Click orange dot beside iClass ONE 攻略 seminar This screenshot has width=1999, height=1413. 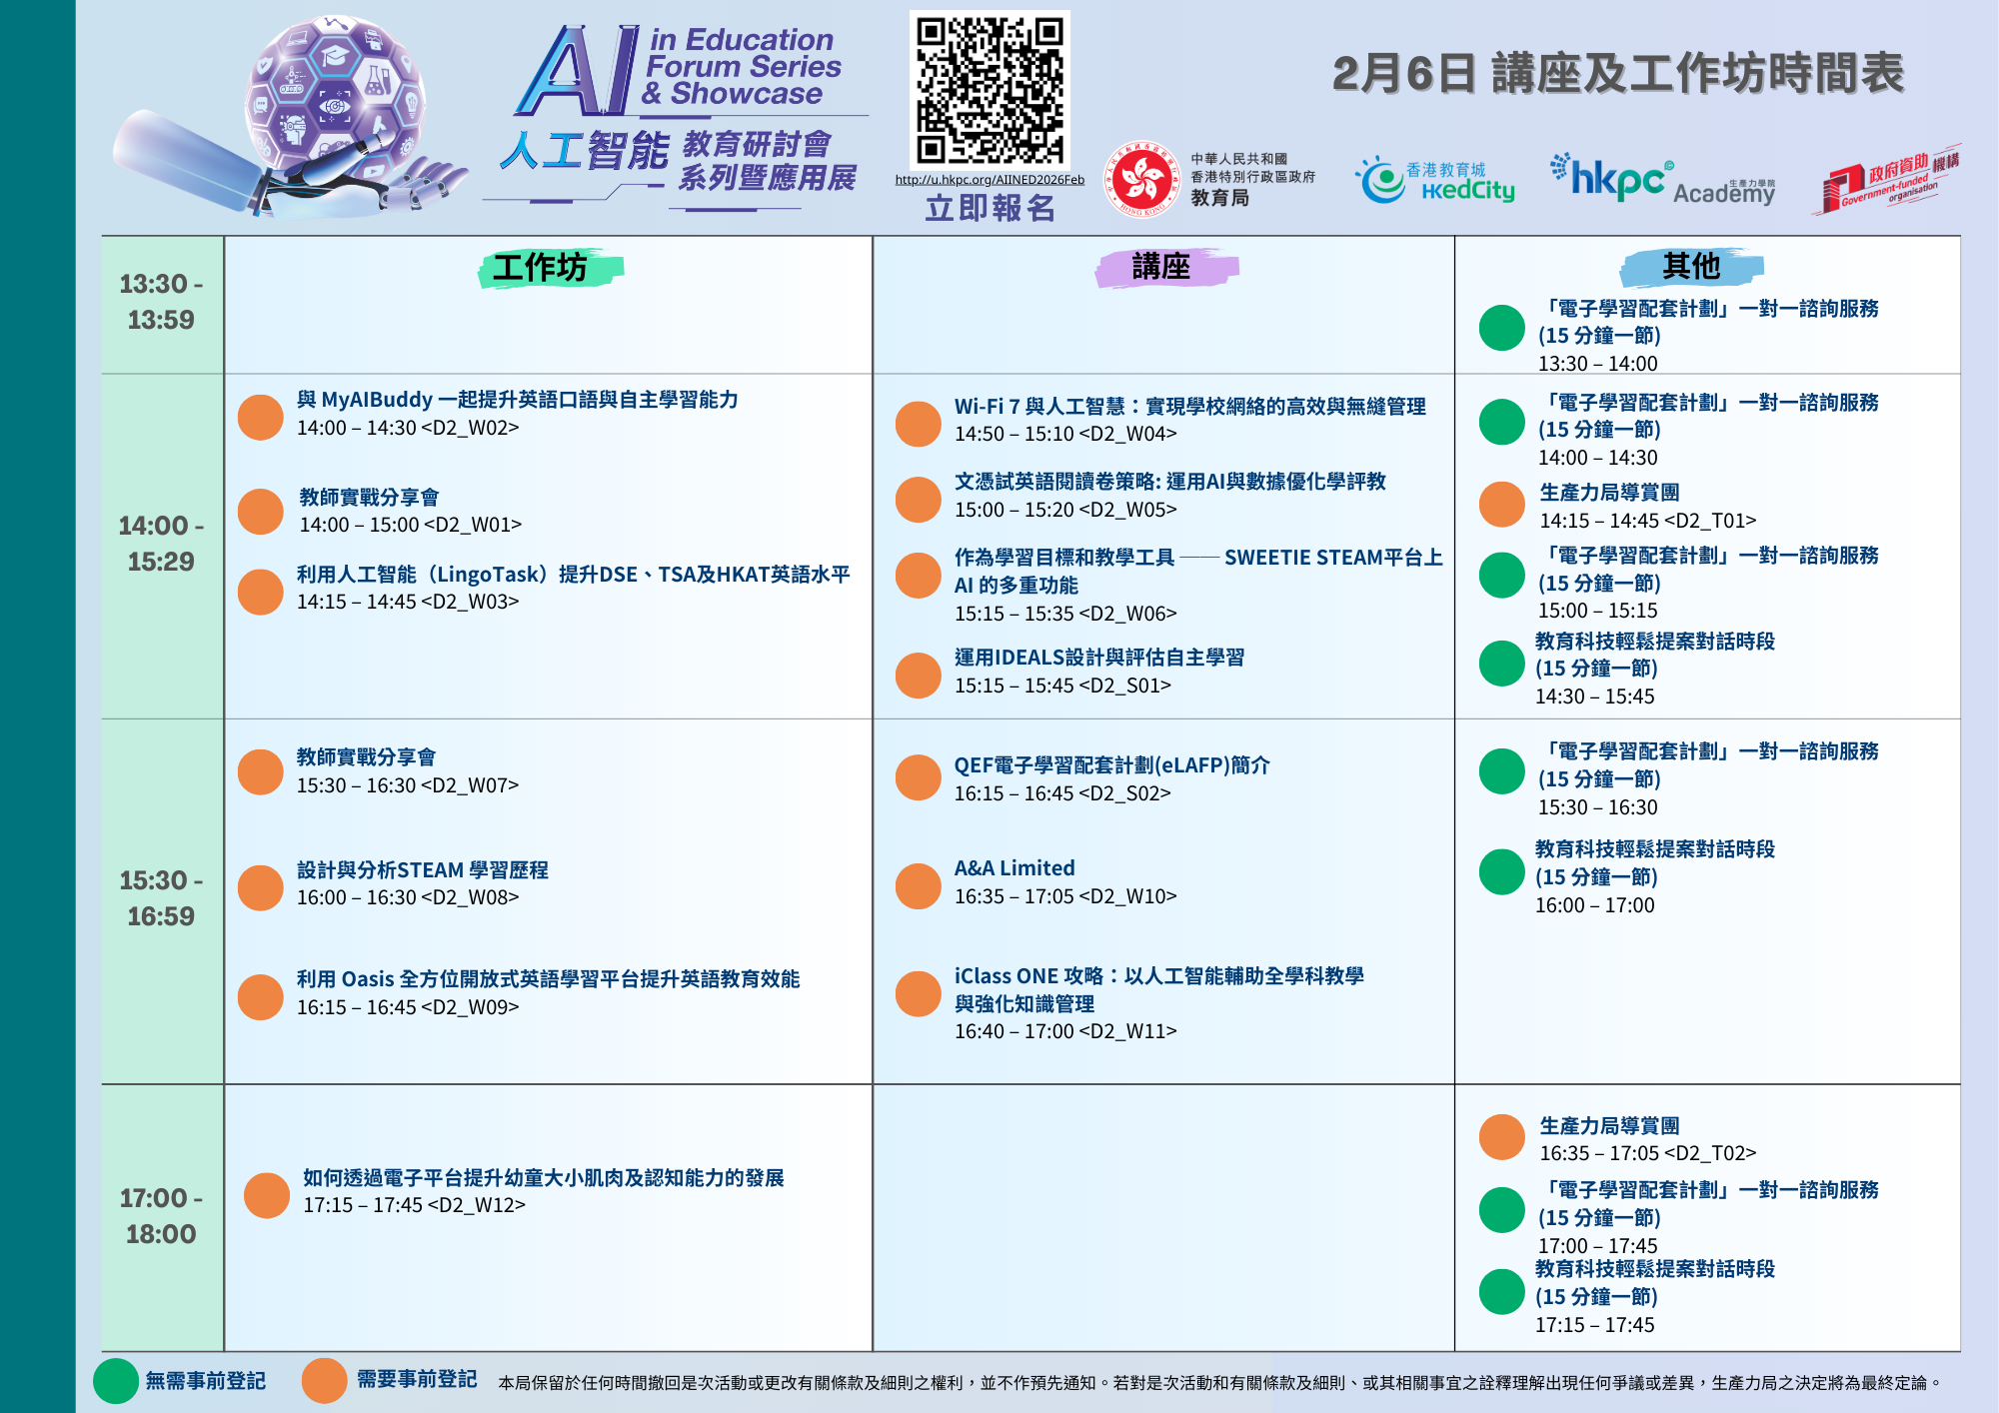(x=918, y=993)
